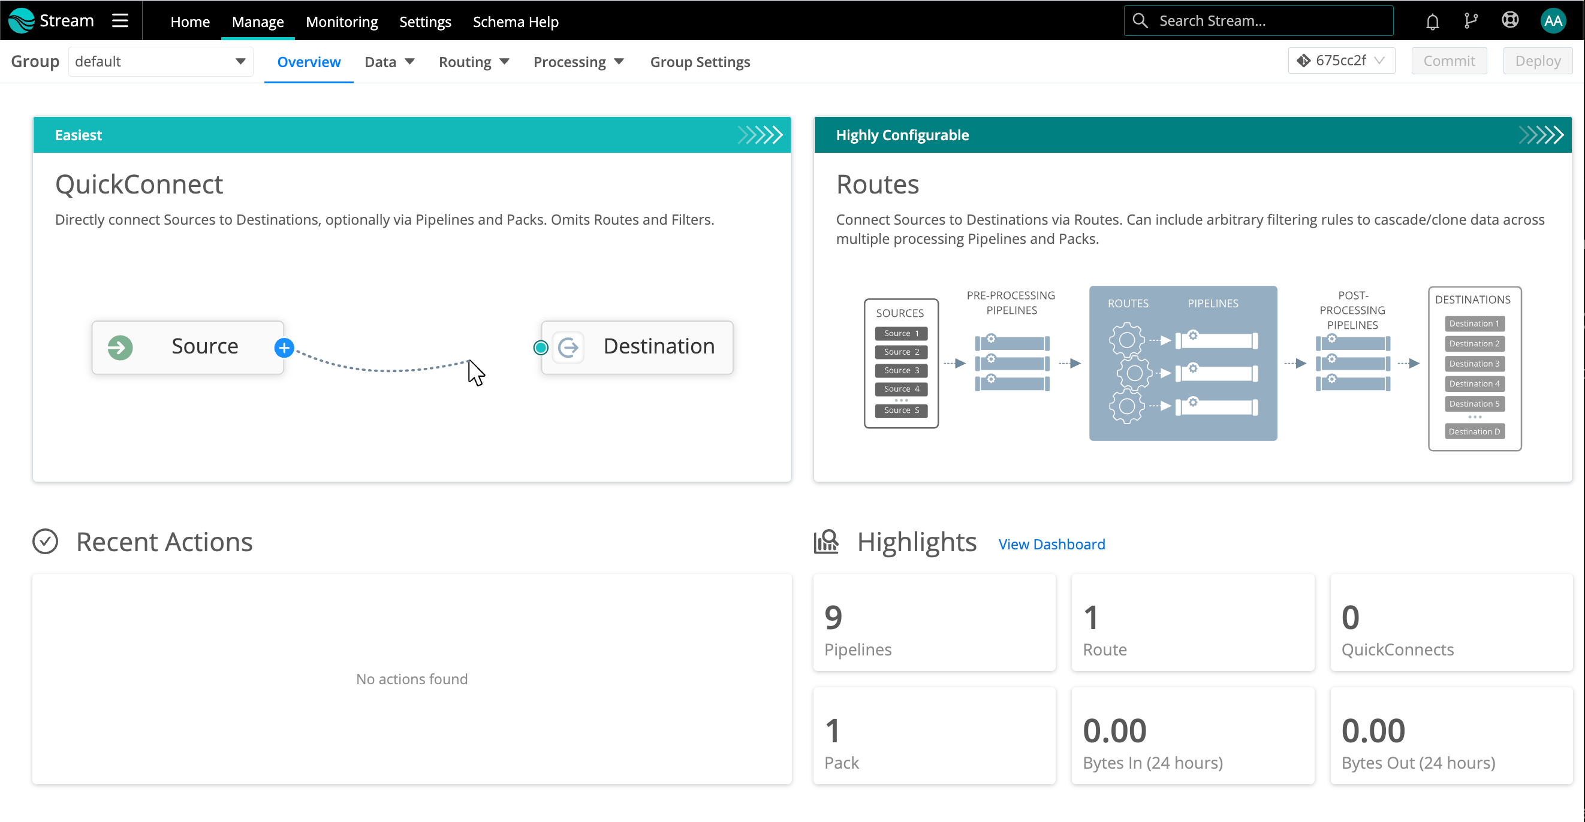Open the 675cc2f version selector

click(1341, 61)
